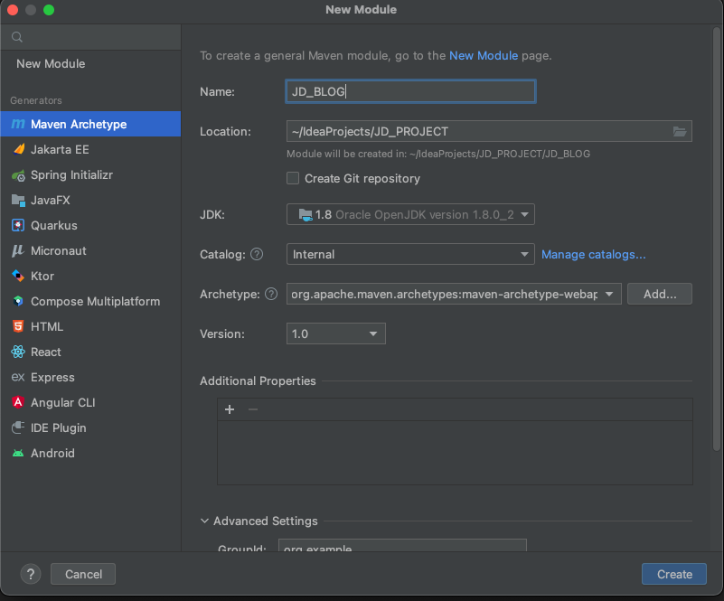Pick Quarkus generator
Image resolution: width=724 pixels, height=601 pixels.
90,225
